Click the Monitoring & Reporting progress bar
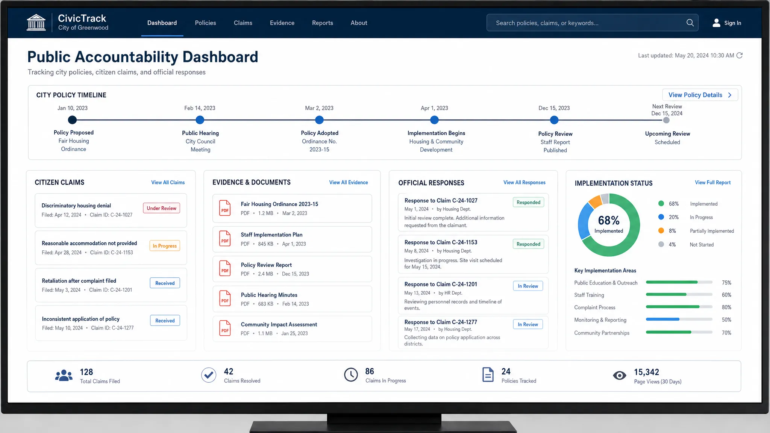770x433 pixels. [679, 319]
